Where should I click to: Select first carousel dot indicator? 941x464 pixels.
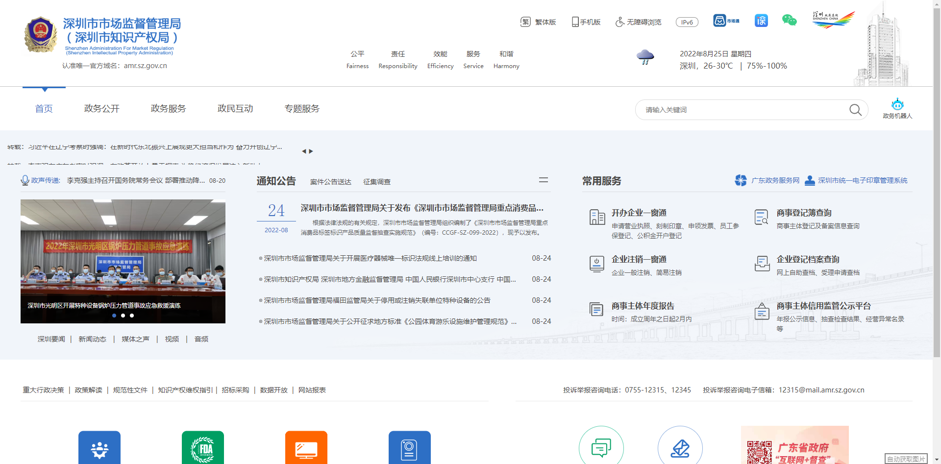114,316
